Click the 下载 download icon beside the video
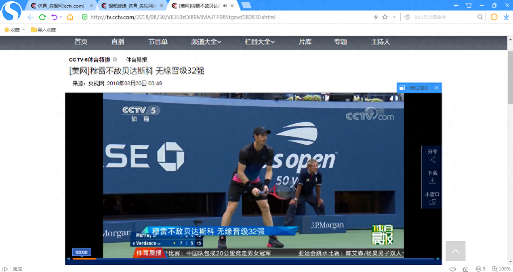This screenshot has height=272, width=513. coord(433,181)
